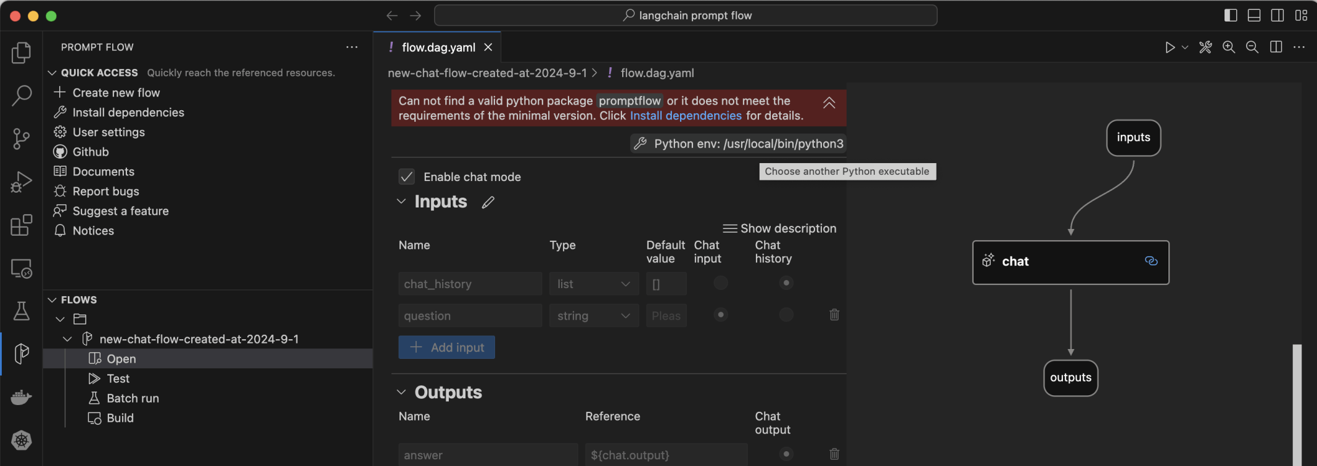
Task: Open the Docker view in activity bar
Action: point(22,397)
